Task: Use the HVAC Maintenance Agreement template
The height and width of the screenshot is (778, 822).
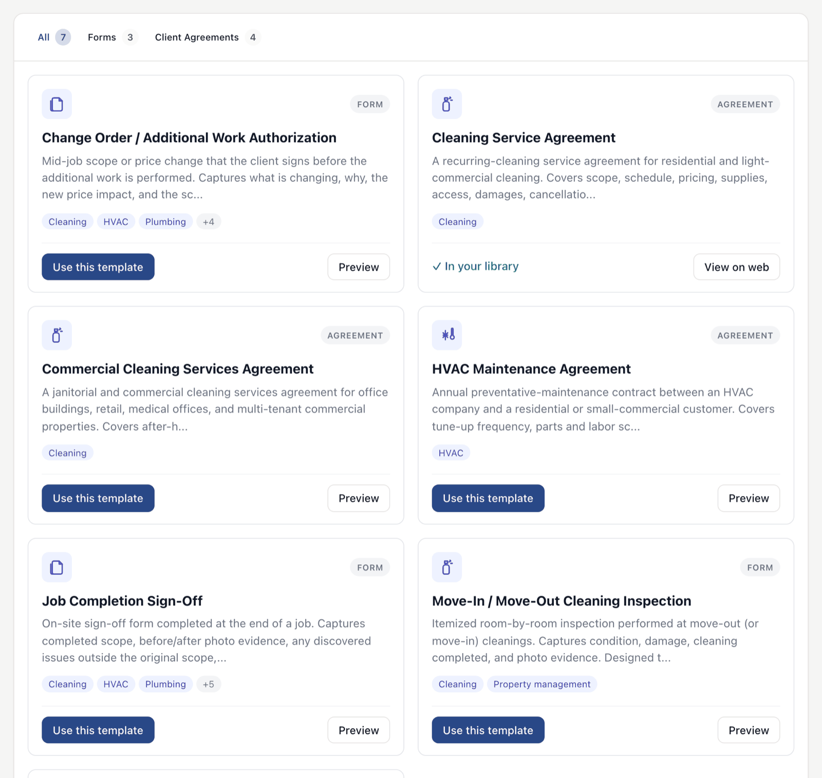Action: (488, 498)
